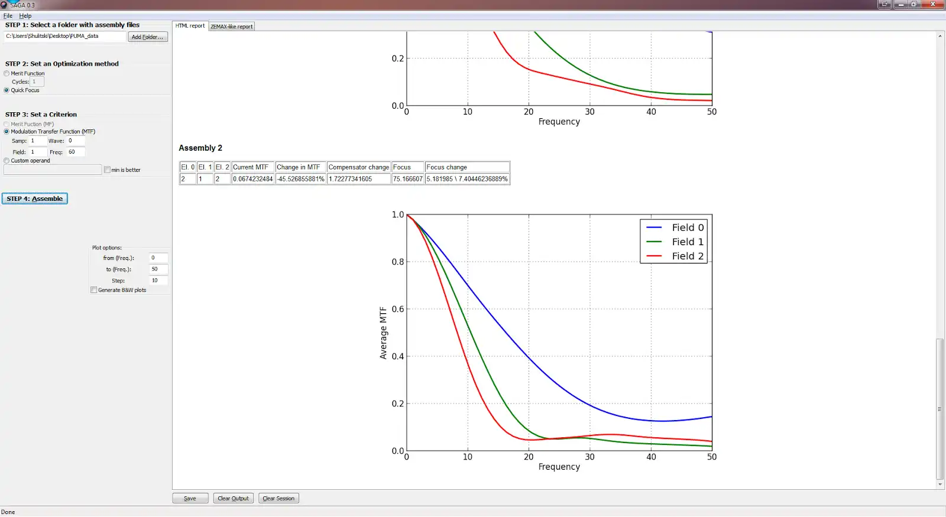Image resolution: width=946 pixels, height=517 pixels.
Task: Click the Change in MTF value -45.526855881%
Action: [x=301, y=179]
